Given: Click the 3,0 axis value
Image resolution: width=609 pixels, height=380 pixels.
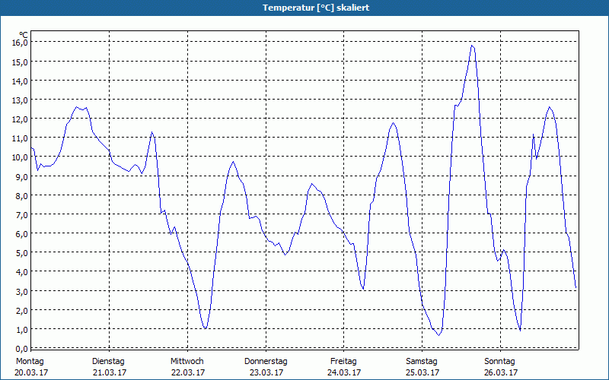Looking at the screenshot, I should pos(22,292).
